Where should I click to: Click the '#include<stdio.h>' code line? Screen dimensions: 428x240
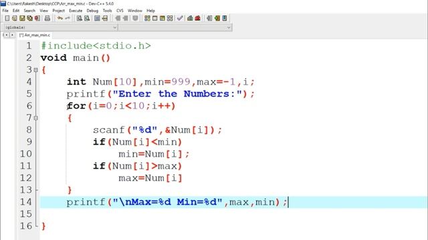pos(96,46)
